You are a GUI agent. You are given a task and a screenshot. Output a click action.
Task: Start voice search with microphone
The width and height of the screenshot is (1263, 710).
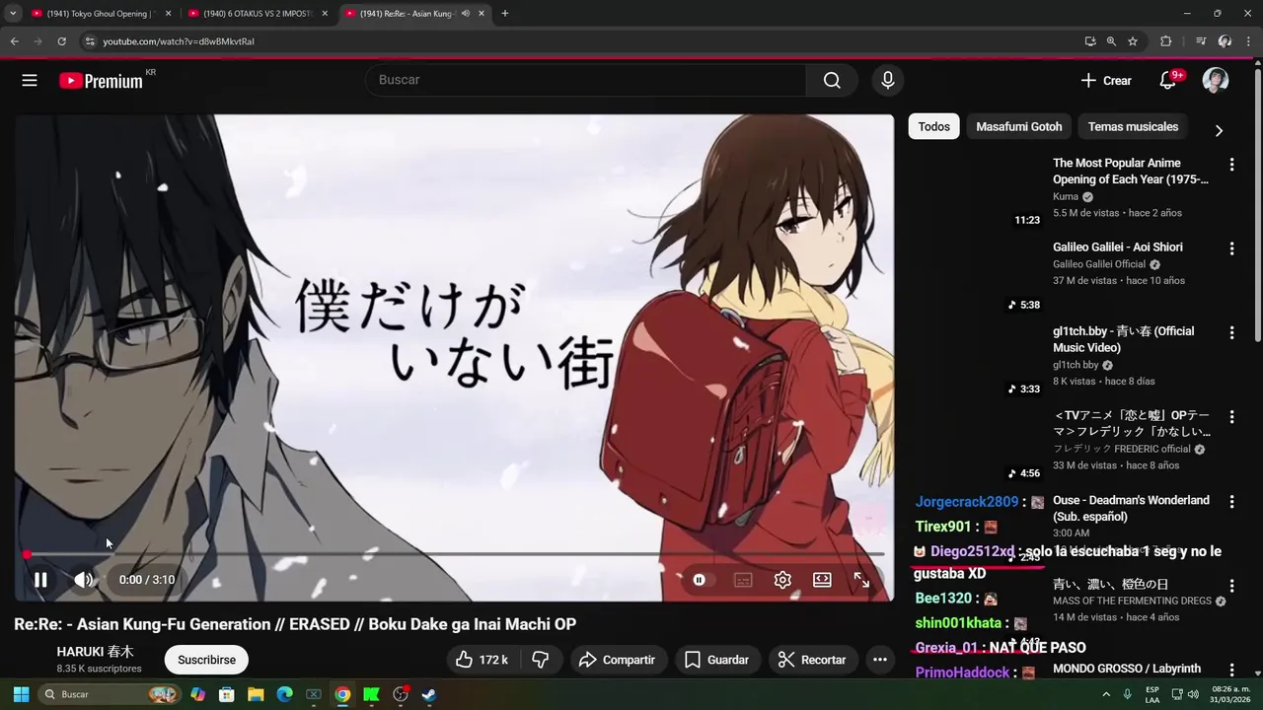pos(887,80)
